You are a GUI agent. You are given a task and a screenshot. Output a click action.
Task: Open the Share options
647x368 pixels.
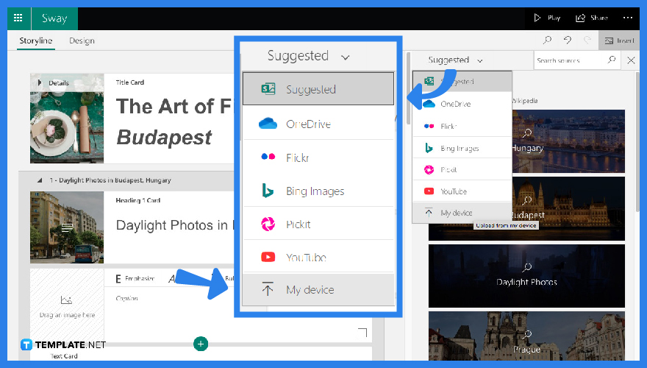592,18
